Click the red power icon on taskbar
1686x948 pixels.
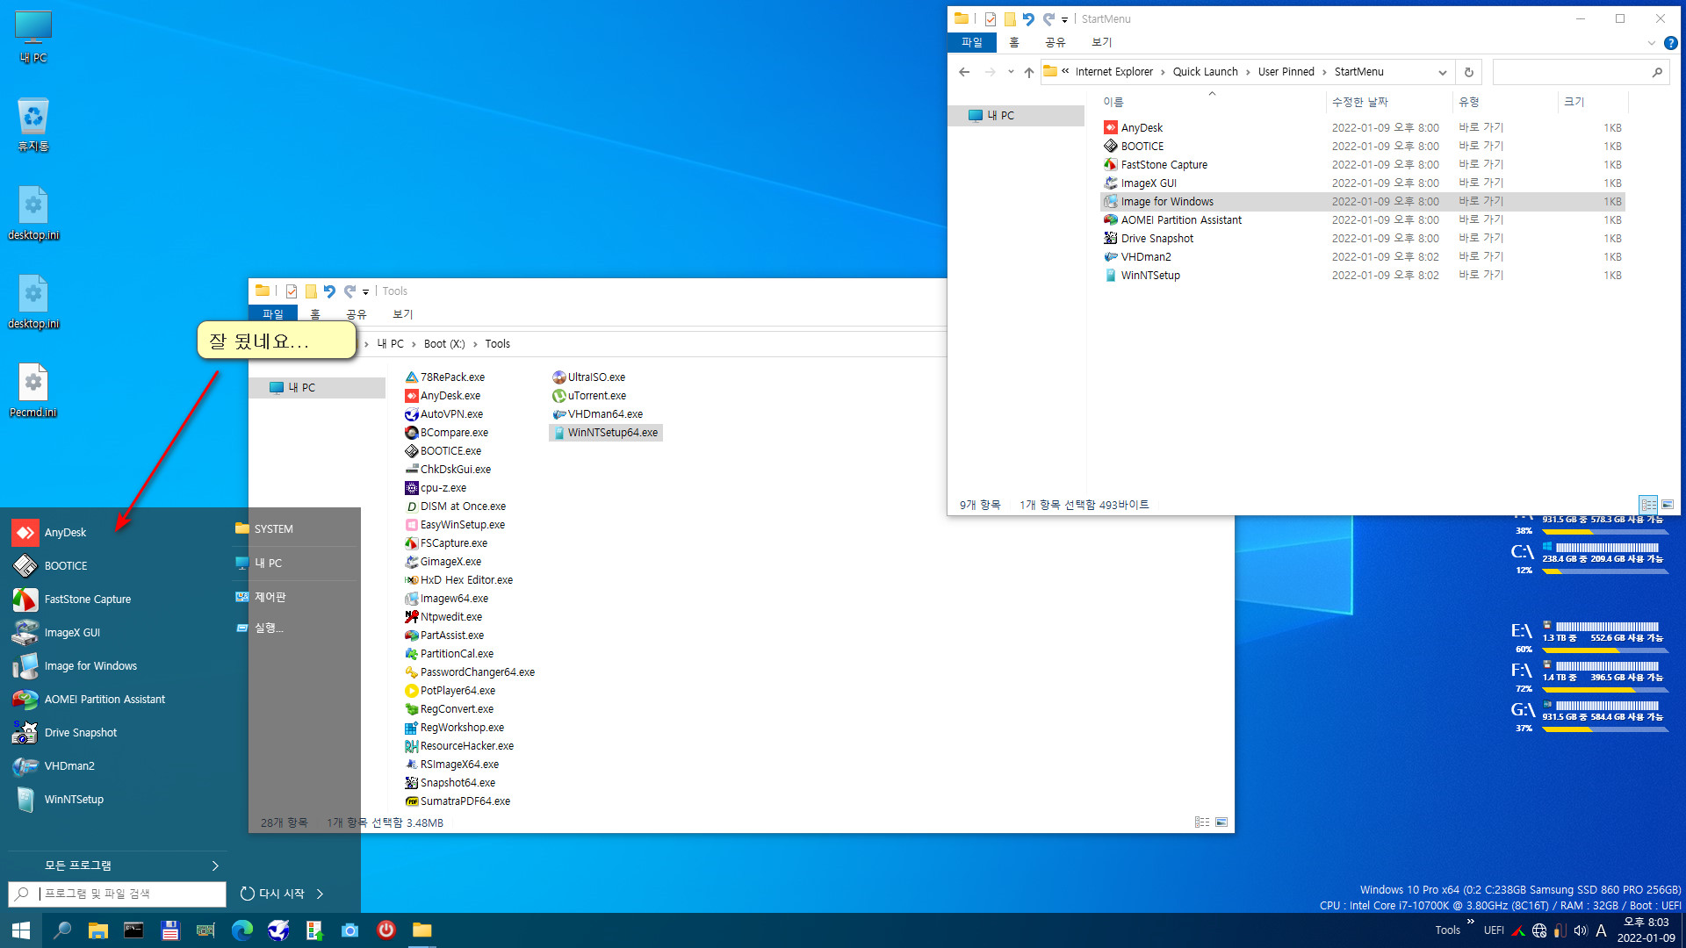pyautogui.click(x=385, y=930)
